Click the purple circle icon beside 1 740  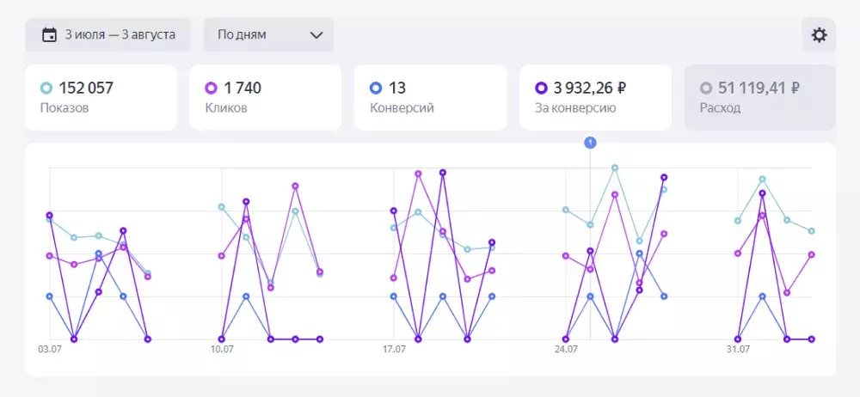212,88
